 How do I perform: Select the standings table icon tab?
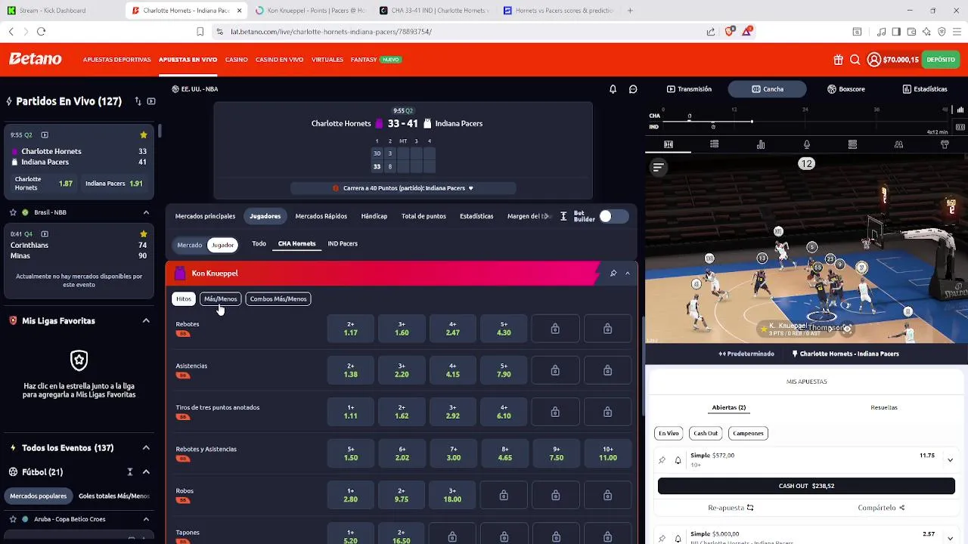[x=852, y=144]
